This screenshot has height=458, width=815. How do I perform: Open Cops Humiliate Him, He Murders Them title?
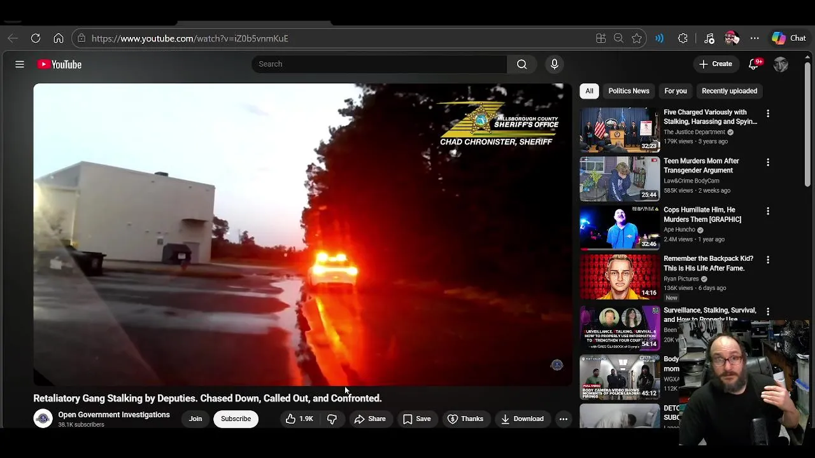[702, 214]
